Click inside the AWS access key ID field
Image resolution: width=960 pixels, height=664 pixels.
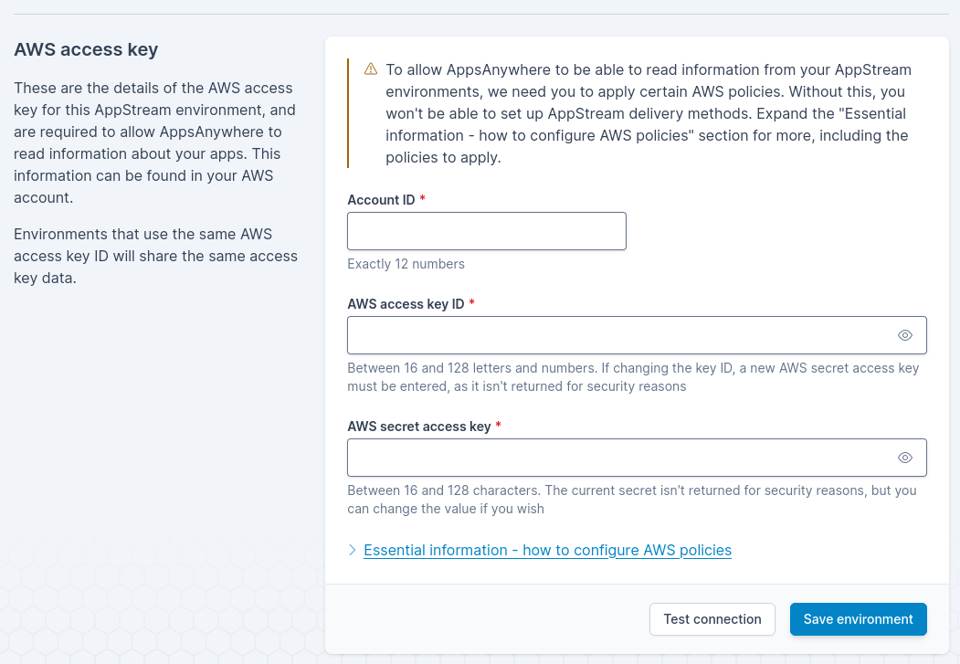click(617, 335)
